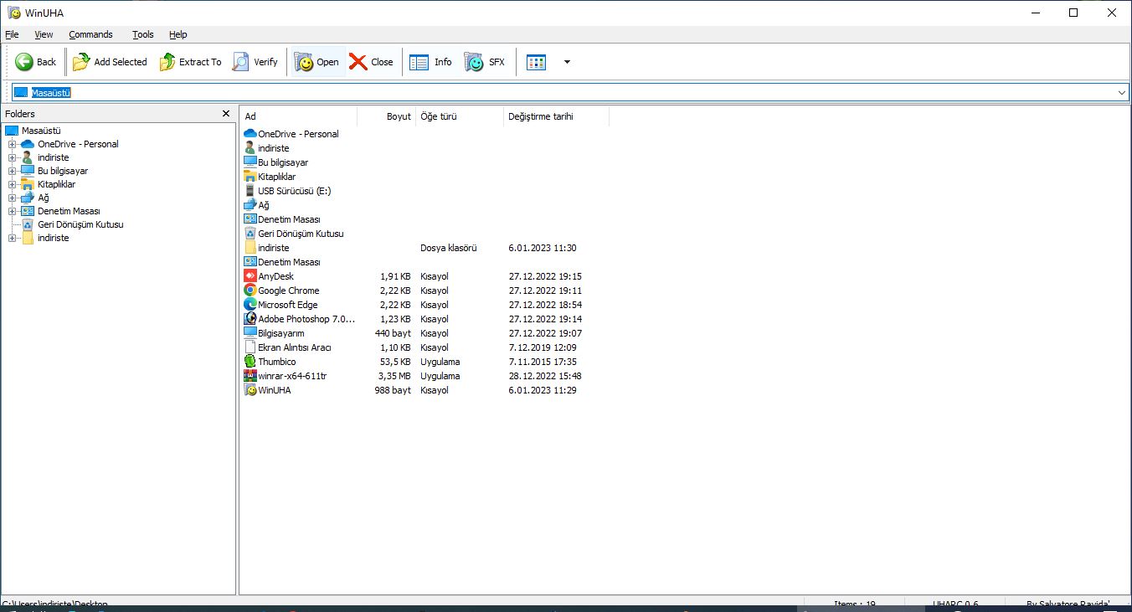1132x612 pixels.
Task: Click the Open archive toolbar button
Action: [x=318, y=62]
